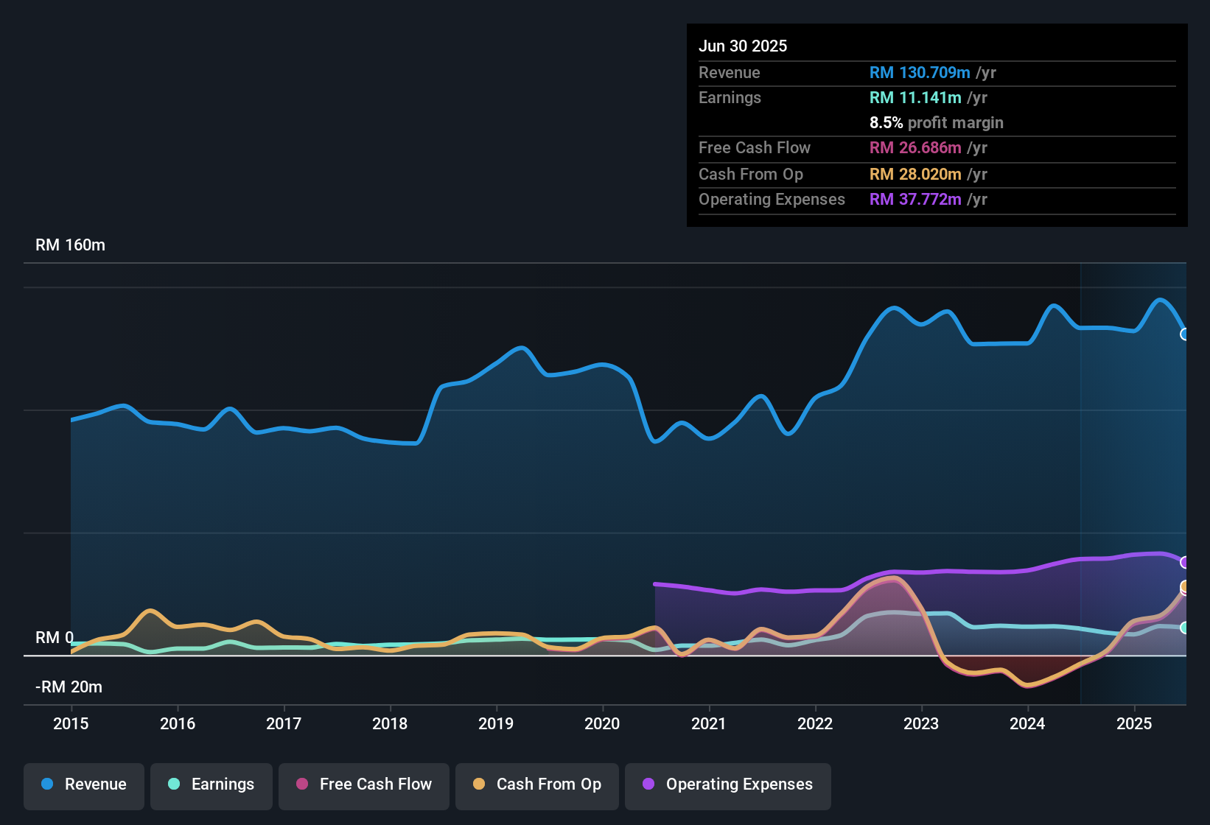Screen dimensions: 1210x825
Task: Select the Operating Expenses legend item
Action: (x=727, y=784)
